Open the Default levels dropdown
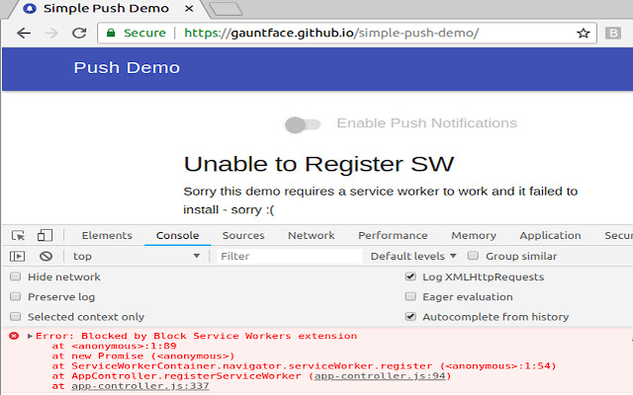633x395 pixels. 413,256
